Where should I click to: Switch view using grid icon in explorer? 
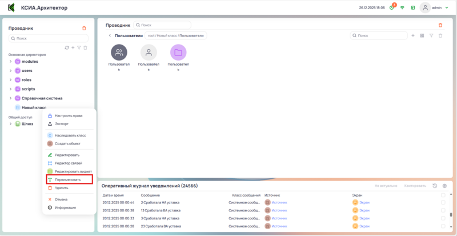(x=422, y=35)
